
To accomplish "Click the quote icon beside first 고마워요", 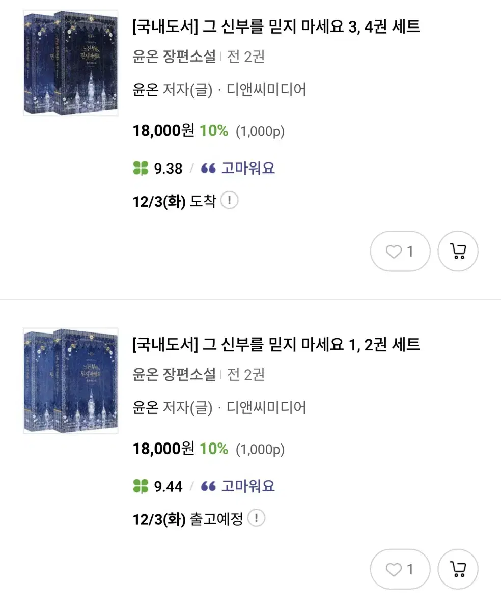I will (x=208, y=169).
